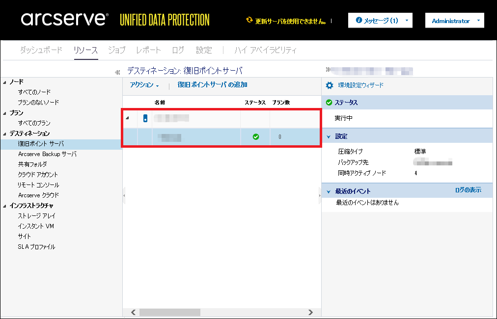The height and width of the screenshot is (319, 497).
Task: Select リモート コンソール in the tree
Action: [38, 185]
